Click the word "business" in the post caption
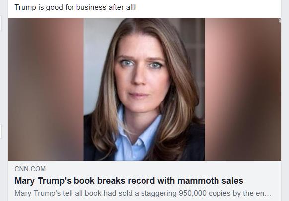289x201 pixels. point(91,7)
